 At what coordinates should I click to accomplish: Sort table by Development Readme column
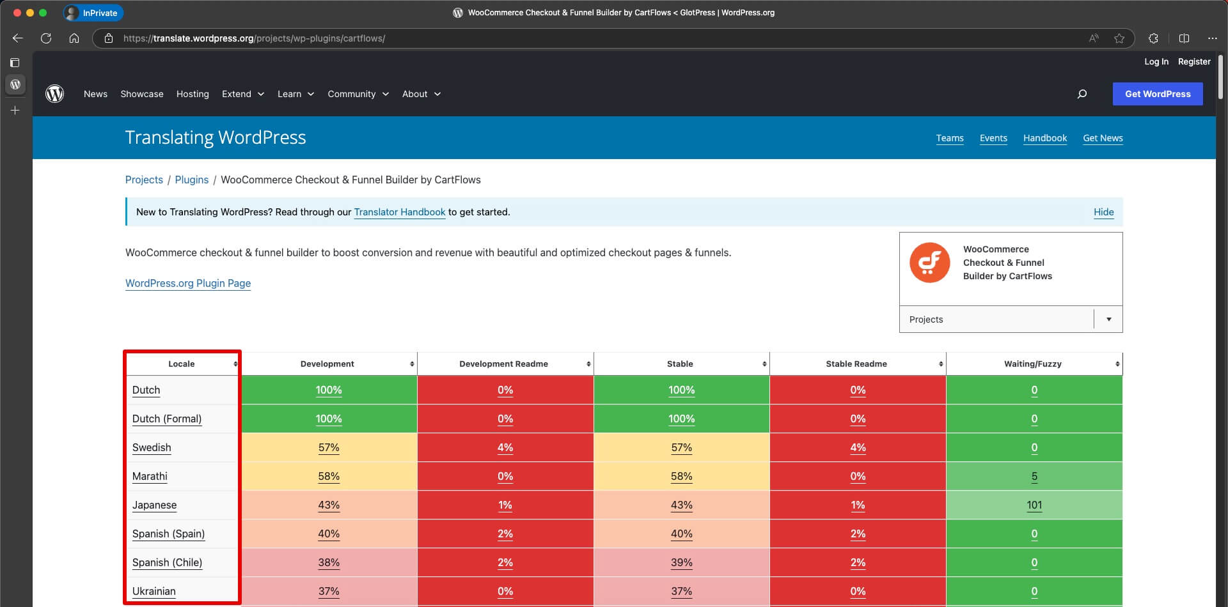click(x=504, y=364)
